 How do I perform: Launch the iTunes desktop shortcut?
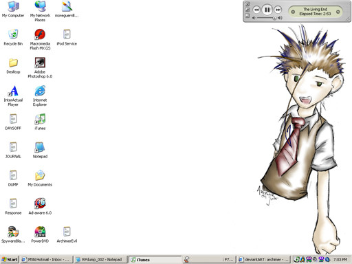[40, 122]
